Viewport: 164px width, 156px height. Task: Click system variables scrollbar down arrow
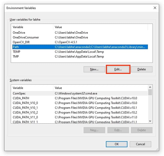point(150,121)
